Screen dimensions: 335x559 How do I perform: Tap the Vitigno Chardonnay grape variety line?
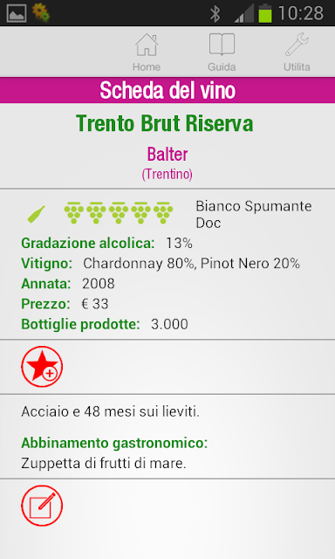(x=161, y=264)
